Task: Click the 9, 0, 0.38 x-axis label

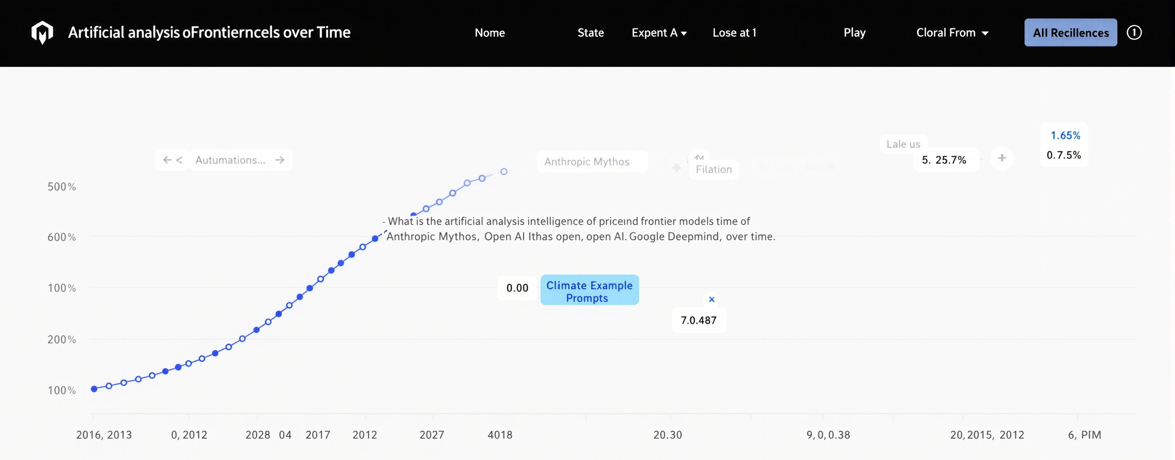Action: [828, 435]
